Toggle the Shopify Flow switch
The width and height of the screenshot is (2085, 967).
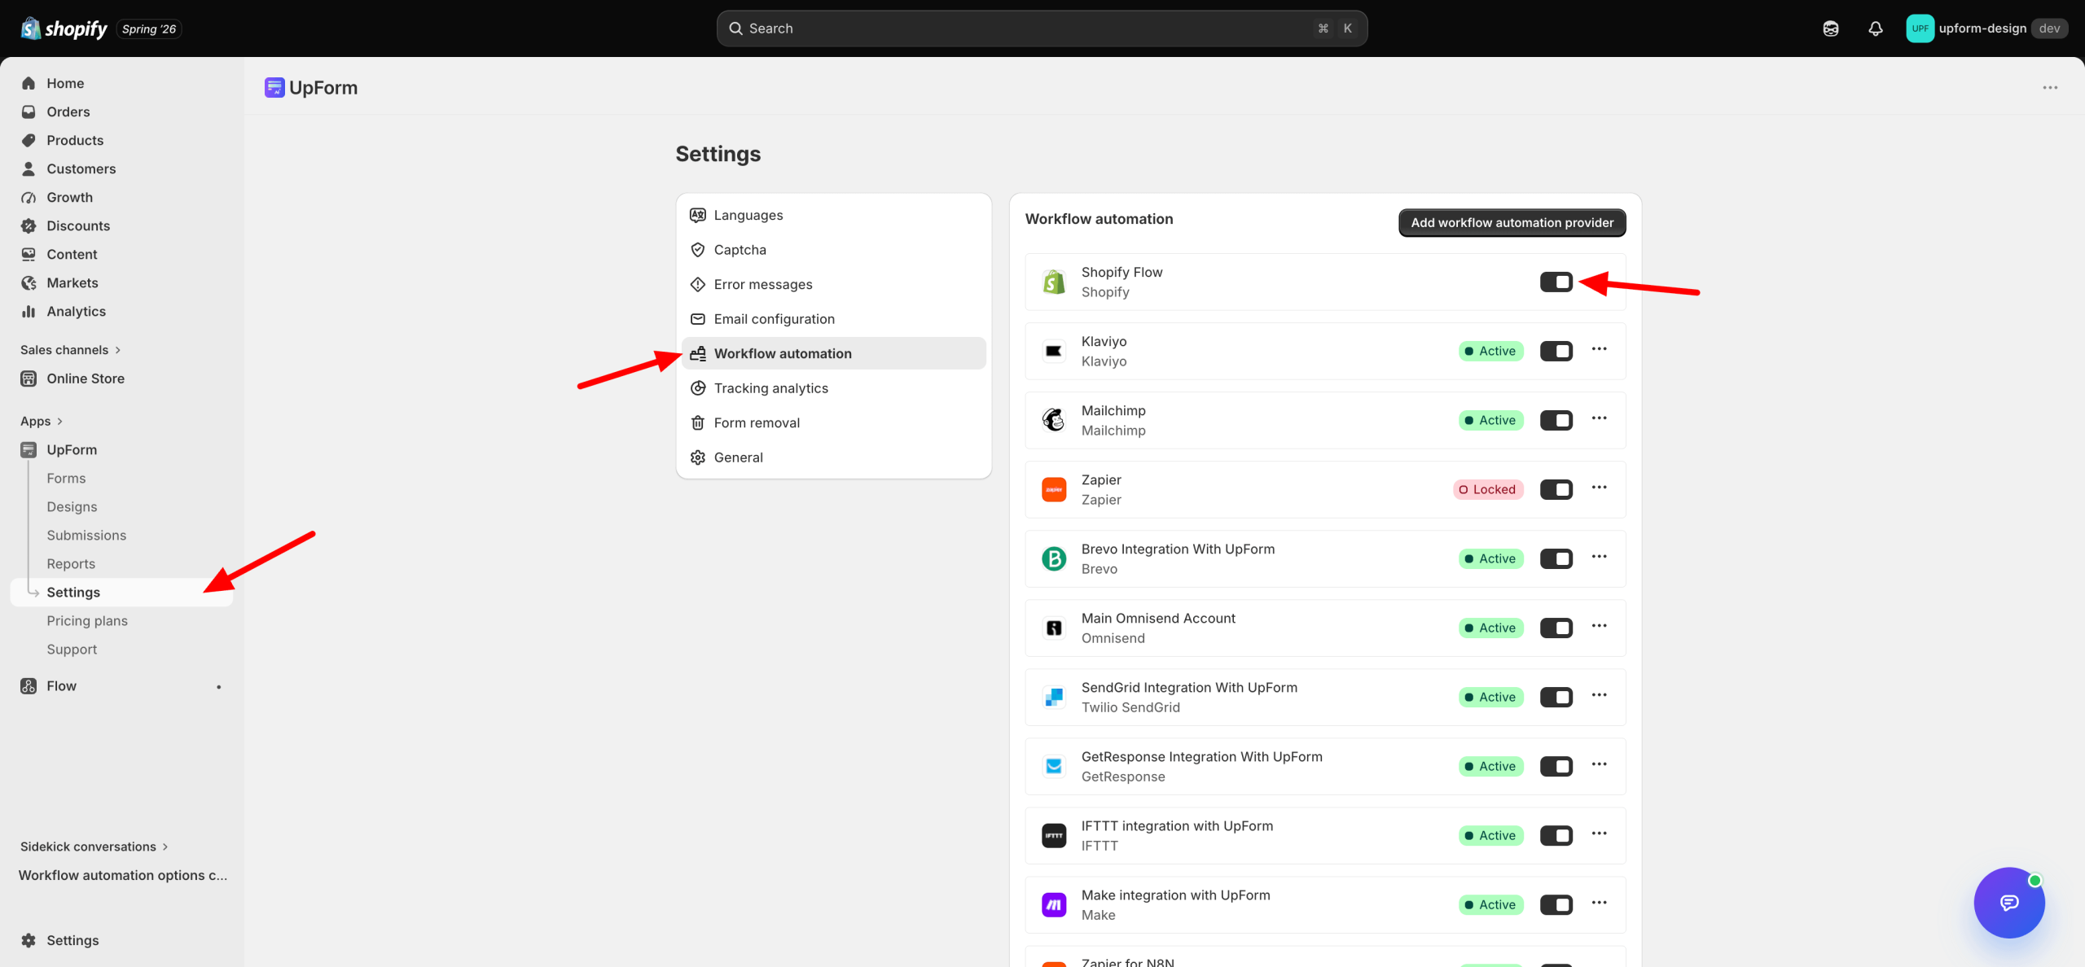(1556, 282)
